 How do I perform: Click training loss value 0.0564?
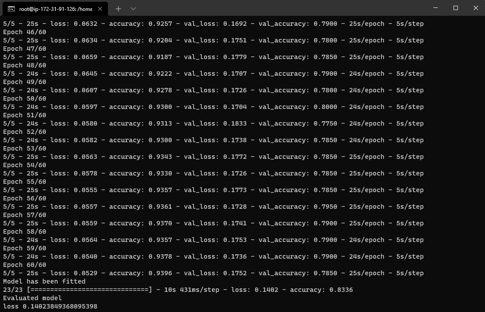[x=85, y=240]
